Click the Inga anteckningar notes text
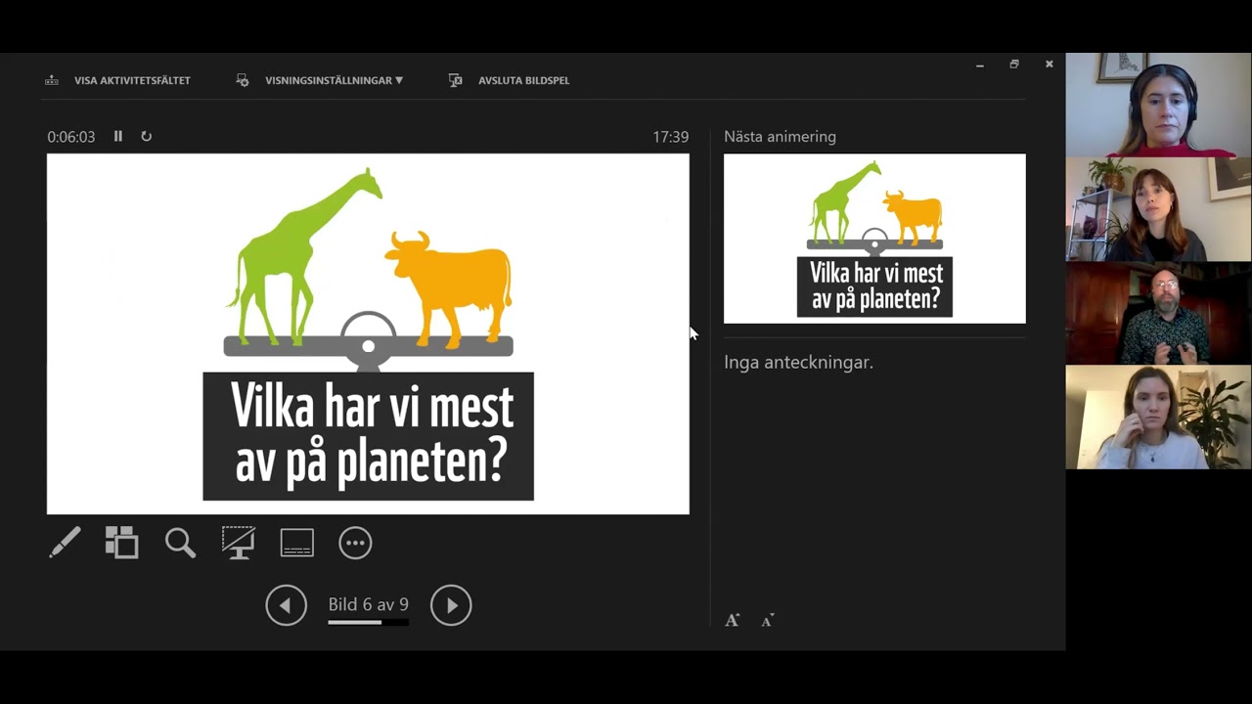This screenshot has width=1252, height=704. point(798,362)
